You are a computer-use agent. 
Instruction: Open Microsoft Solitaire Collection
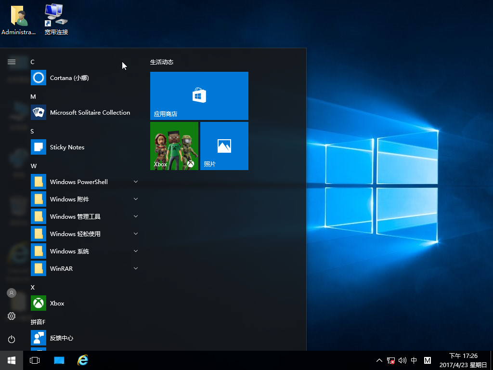(85, 112)
